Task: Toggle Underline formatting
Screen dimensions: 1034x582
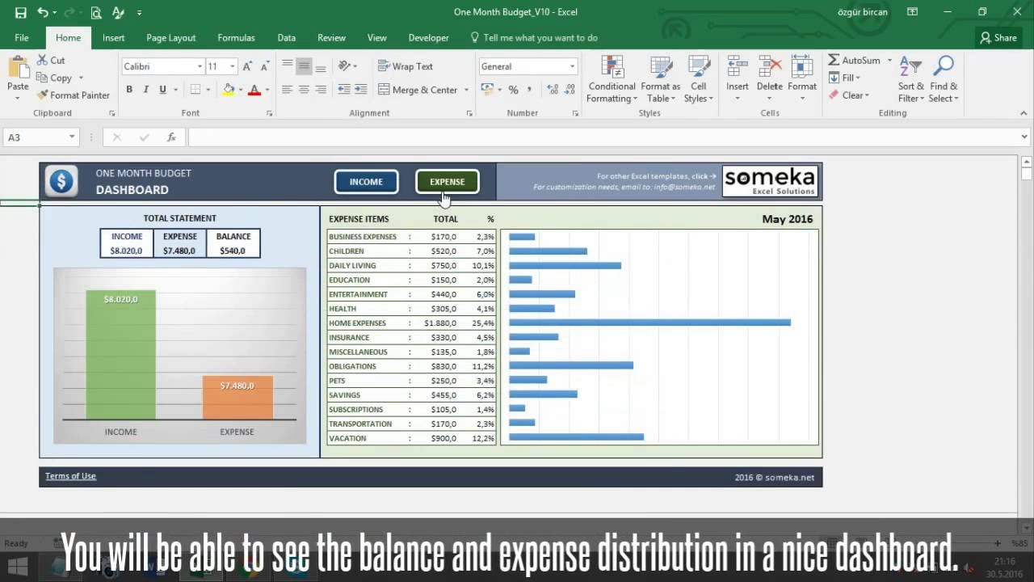Action: [x=162, y=90]
